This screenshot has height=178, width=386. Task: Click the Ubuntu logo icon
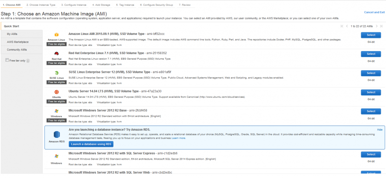(57, 92)
